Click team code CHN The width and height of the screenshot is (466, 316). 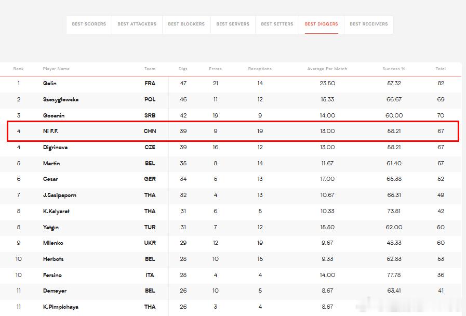150,131
